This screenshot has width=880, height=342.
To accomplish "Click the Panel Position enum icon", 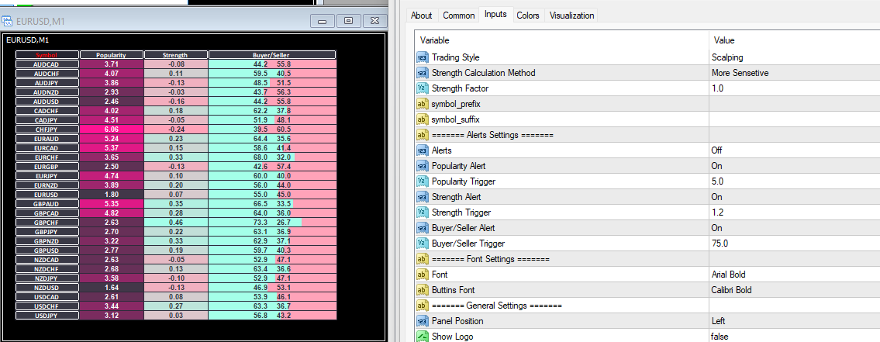I will [422, 321].
